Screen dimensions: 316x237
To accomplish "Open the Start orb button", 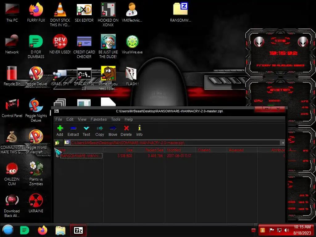I will click(8, 230).
